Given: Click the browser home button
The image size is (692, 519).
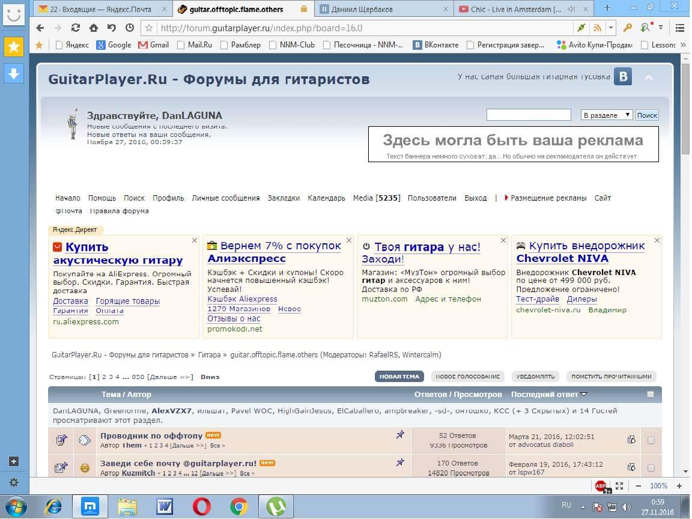Looking at the screenshot, I should (93, 28).
